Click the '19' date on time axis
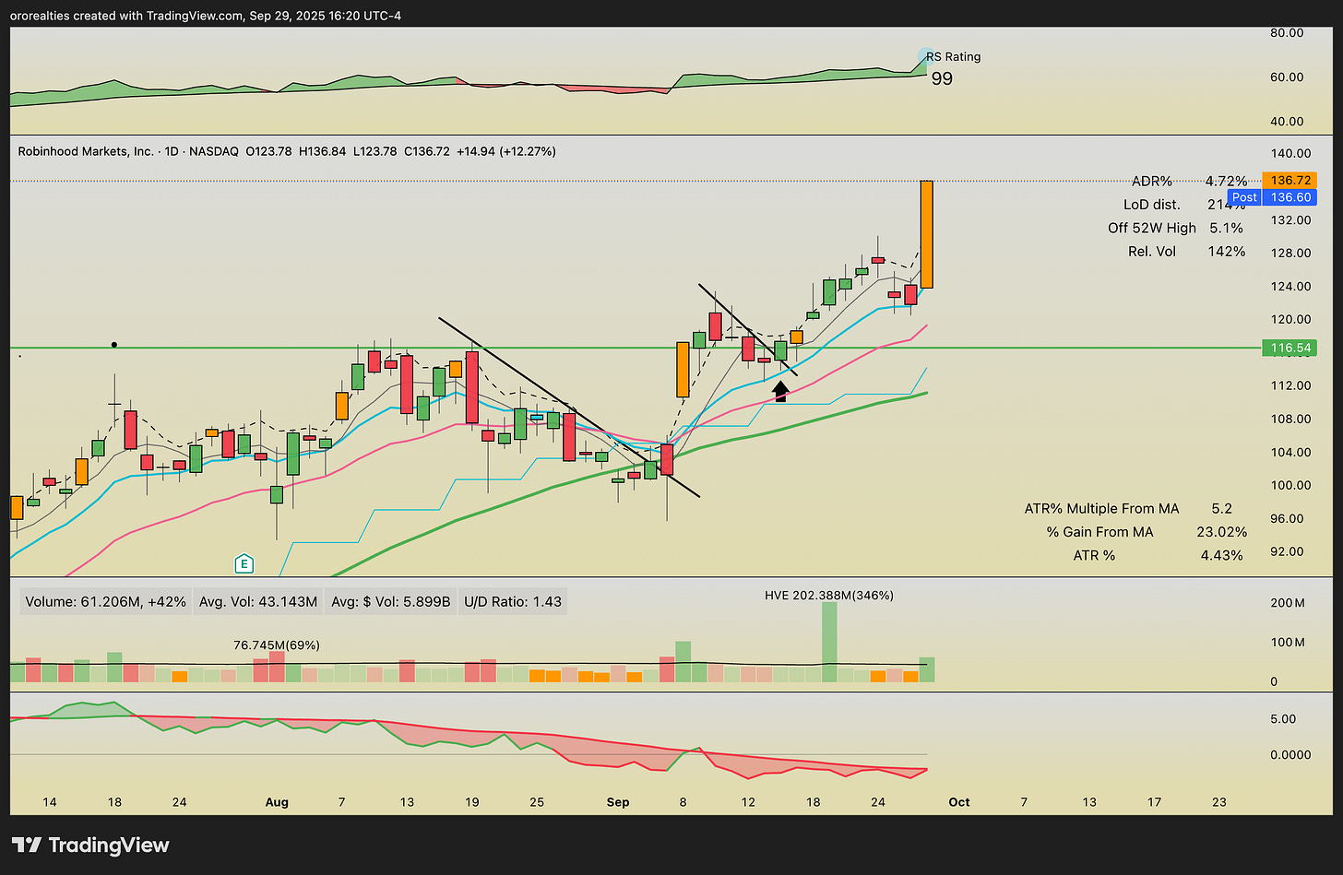This screenshot has height=875, width=1343. point(472,802)
